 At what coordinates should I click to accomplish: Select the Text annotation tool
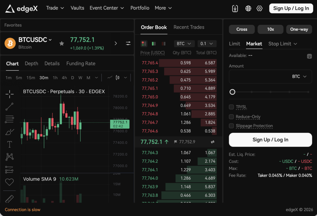10,144
